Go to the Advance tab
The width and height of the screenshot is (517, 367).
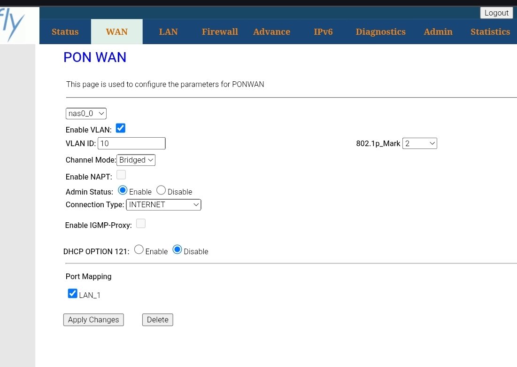coord(271,32)
